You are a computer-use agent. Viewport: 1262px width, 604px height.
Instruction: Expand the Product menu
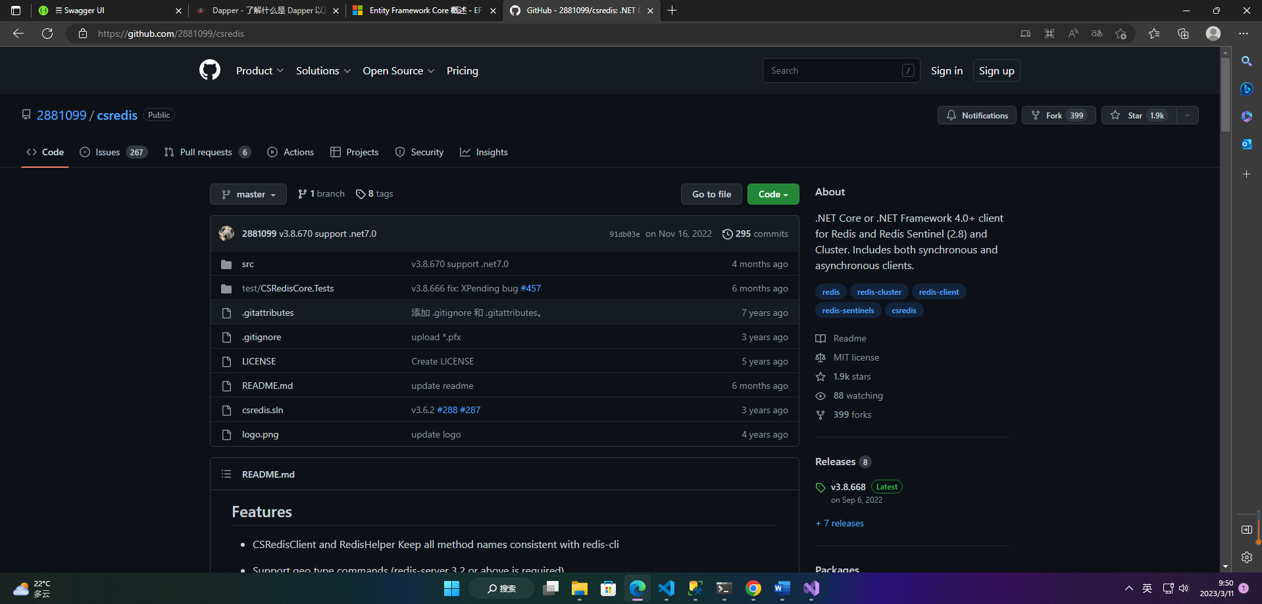pos(260,70)
